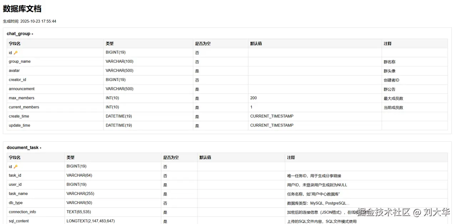Click the default value 200 cell
The width and height of the screenshot is (457, 224).
coord(315,98)
